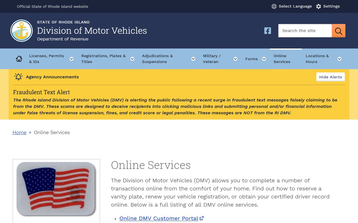Click the Online Services page heading
Image resolution: width=358 pixels, height=223 pixels.
point(151,165)
